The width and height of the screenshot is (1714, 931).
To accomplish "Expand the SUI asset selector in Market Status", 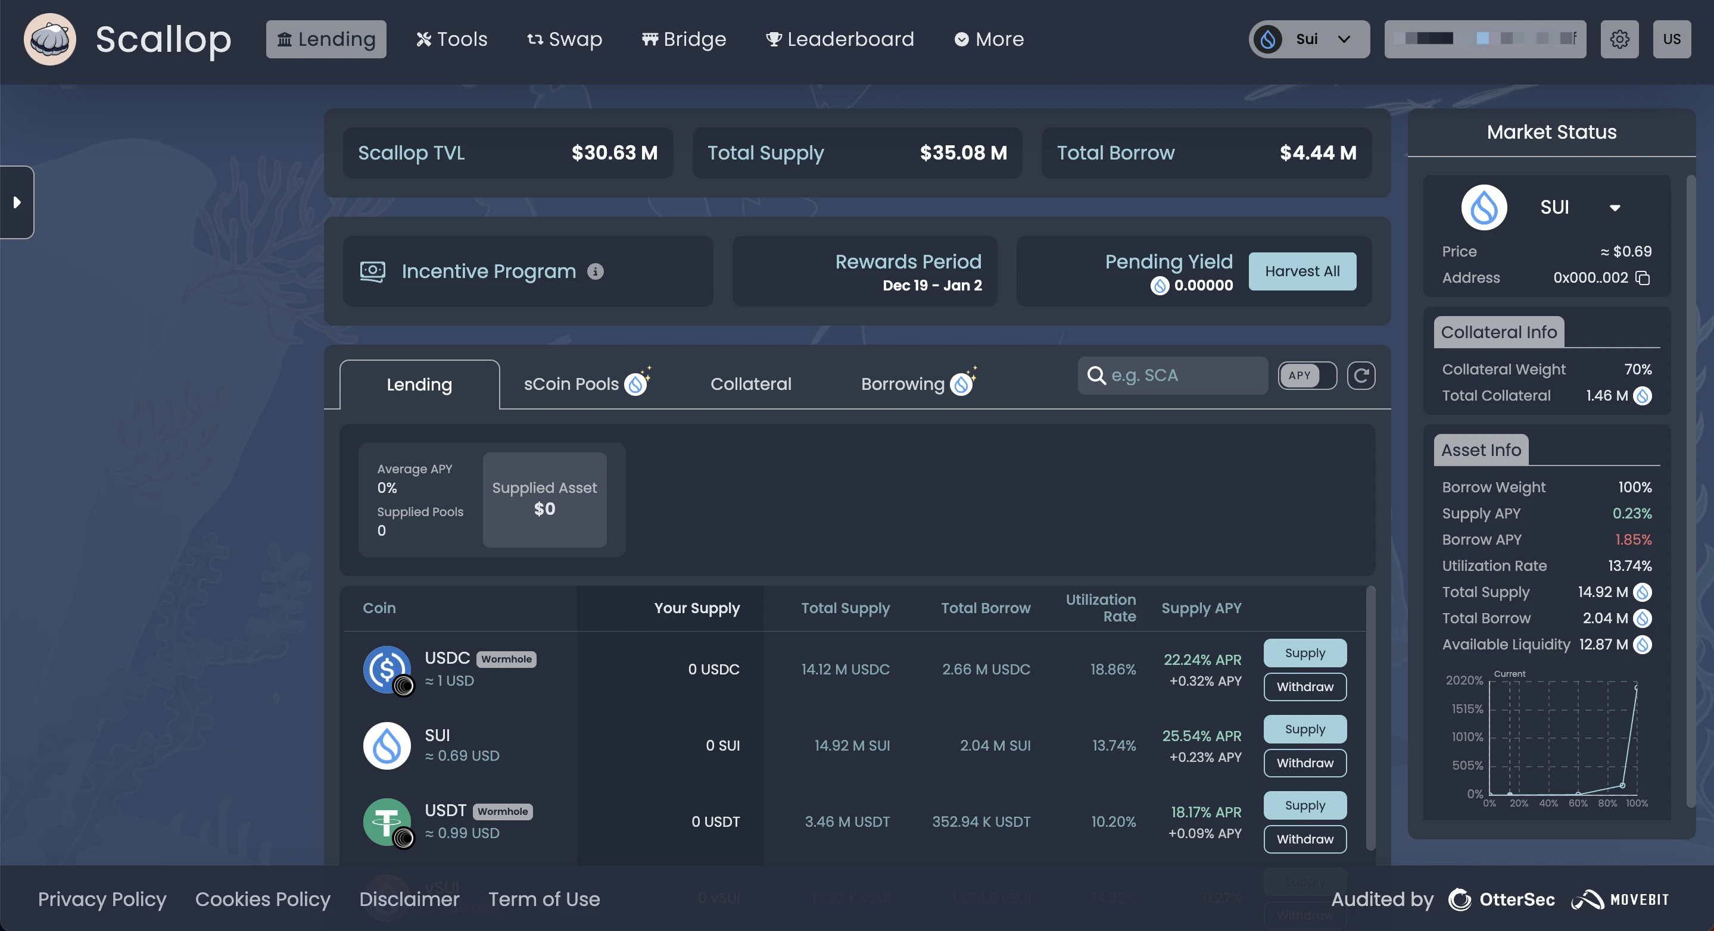I will coord(1614,208).
